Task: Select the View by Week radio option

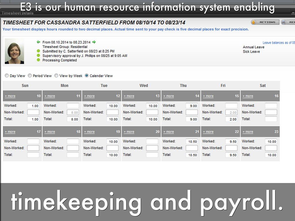Action: click(56, 76)
